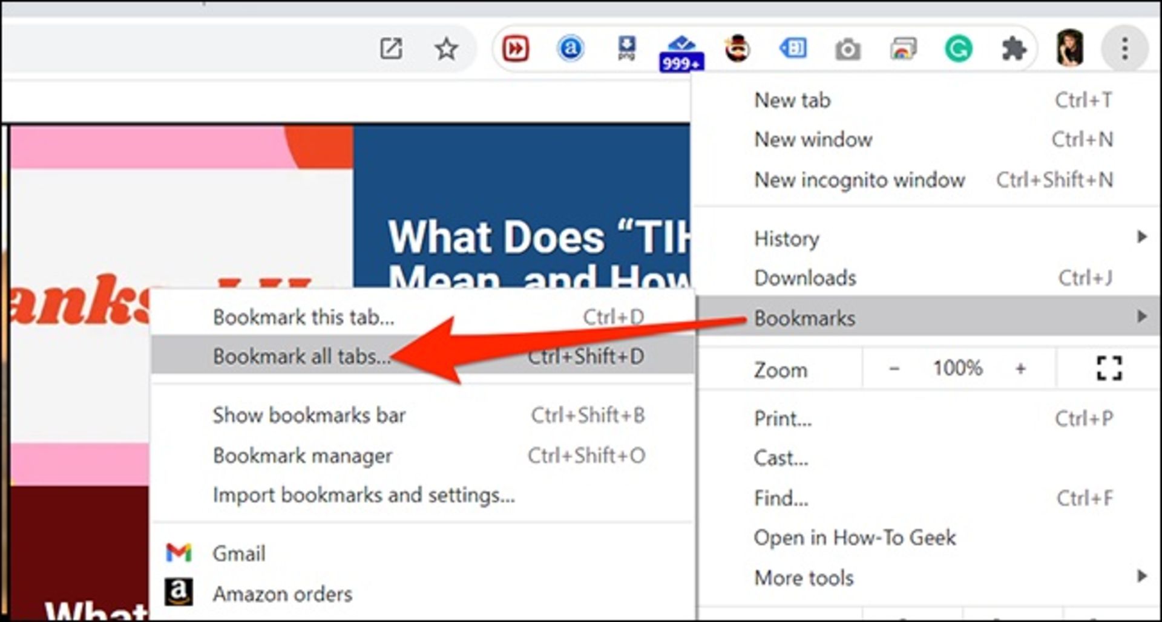Open the Gmail bookmark
The width and height of the screenshot is (1162, 622).
(x=238, y=554)
